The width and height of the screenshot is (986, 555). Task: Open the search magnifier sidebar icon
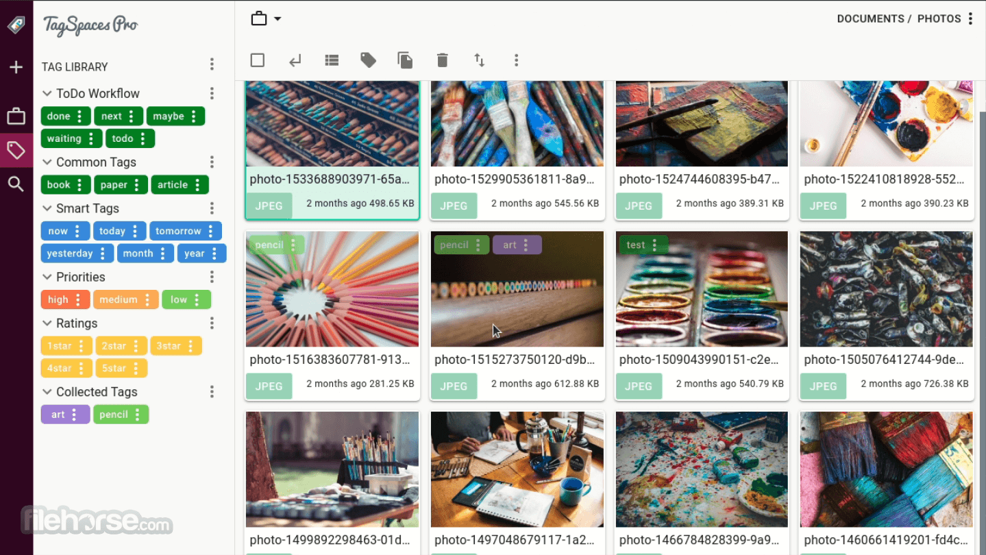coord(16,184)
